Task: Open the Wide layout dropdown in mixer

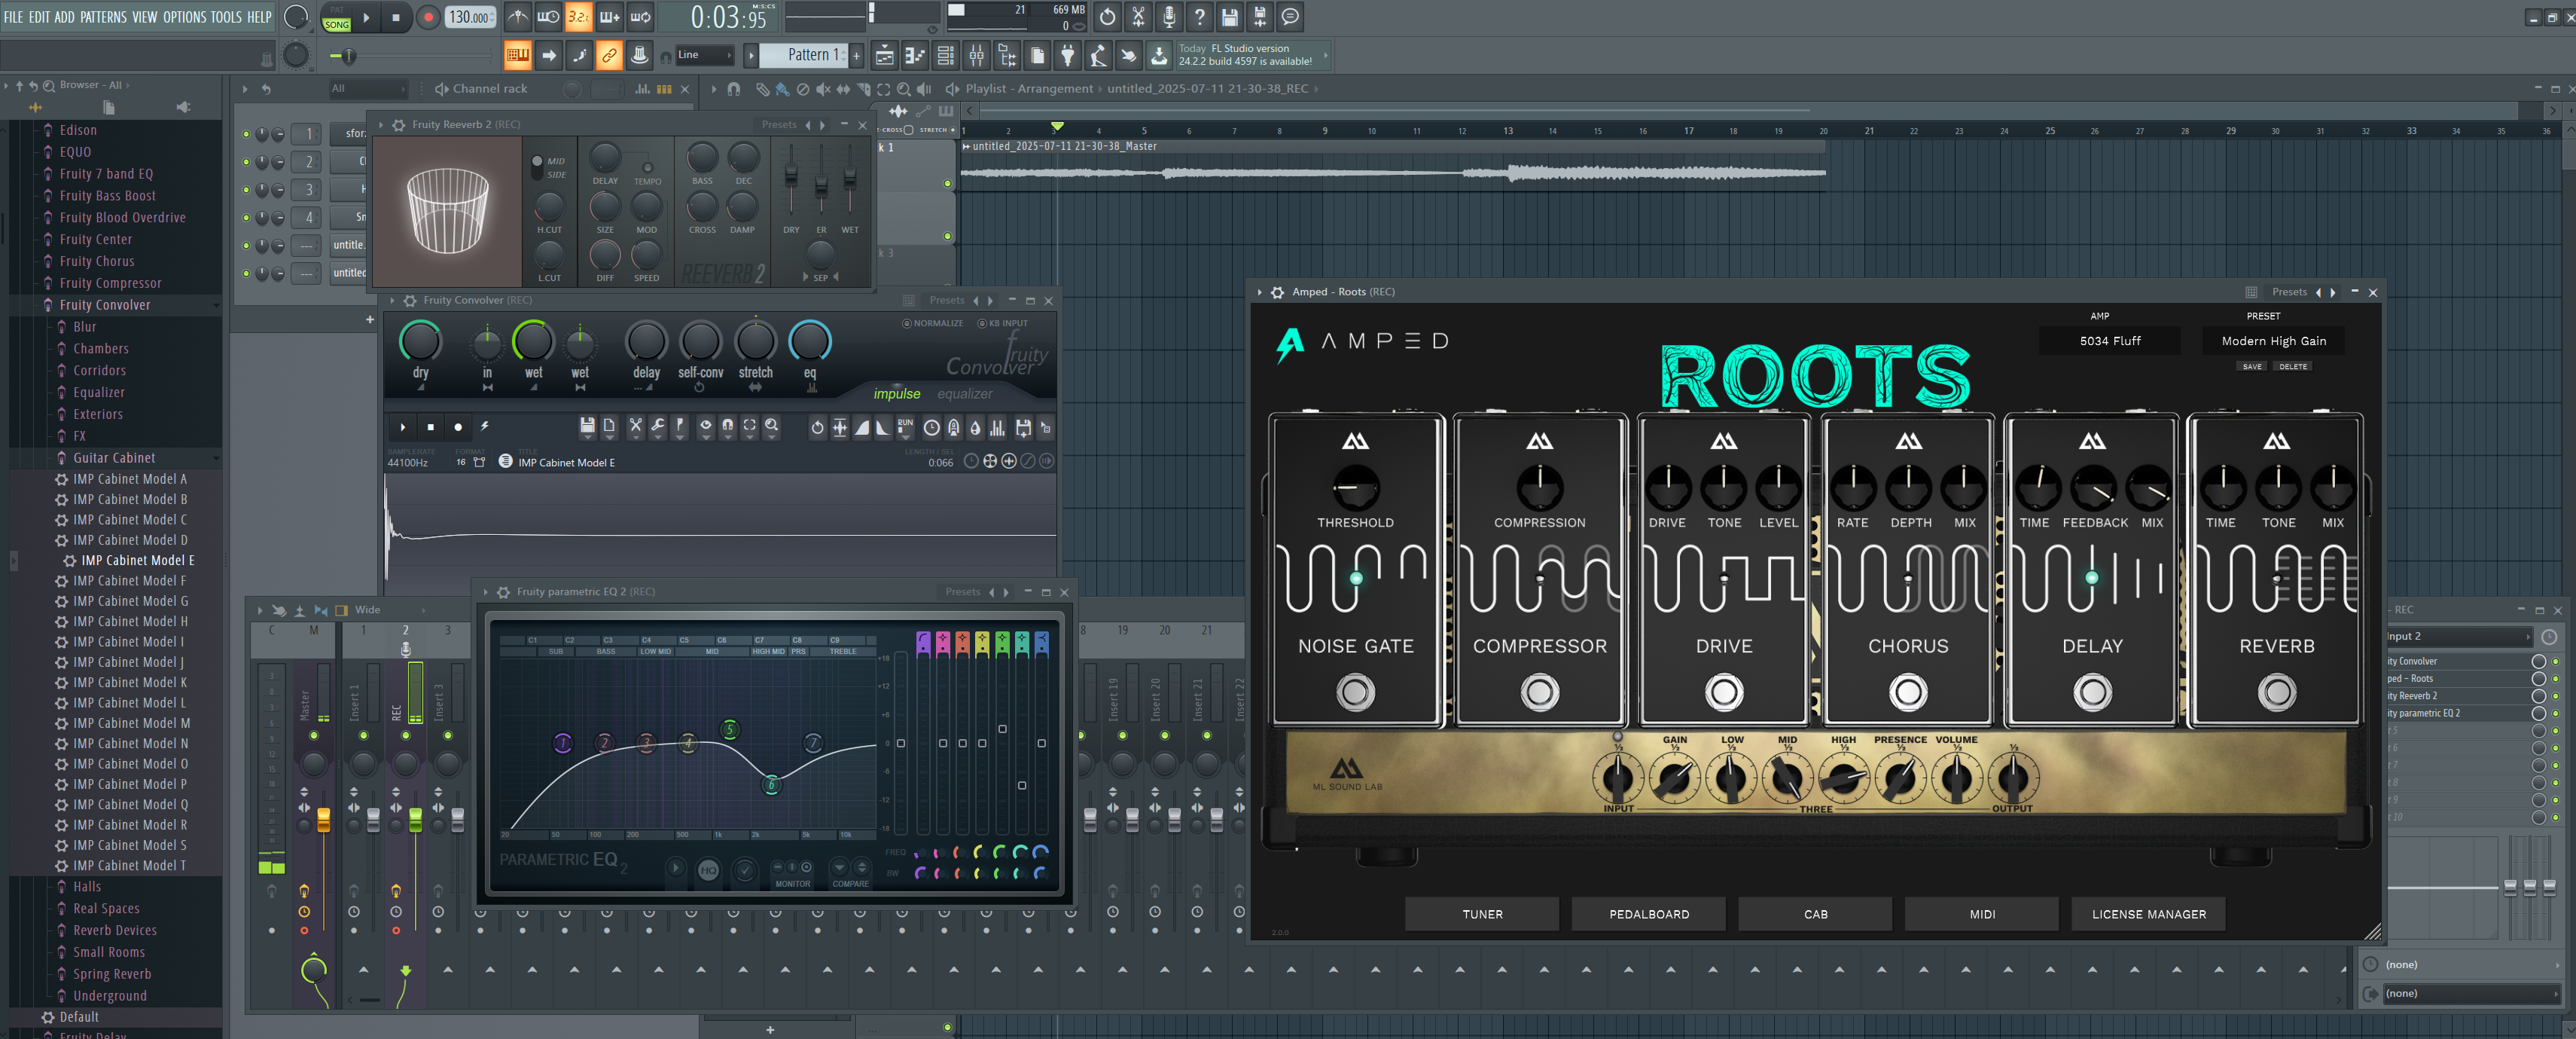Action: point(390,610)
